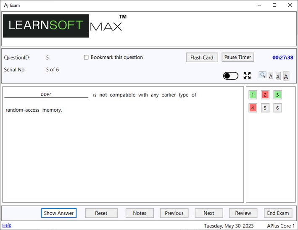Minimize the Exam window

click(x=259, y=5)
